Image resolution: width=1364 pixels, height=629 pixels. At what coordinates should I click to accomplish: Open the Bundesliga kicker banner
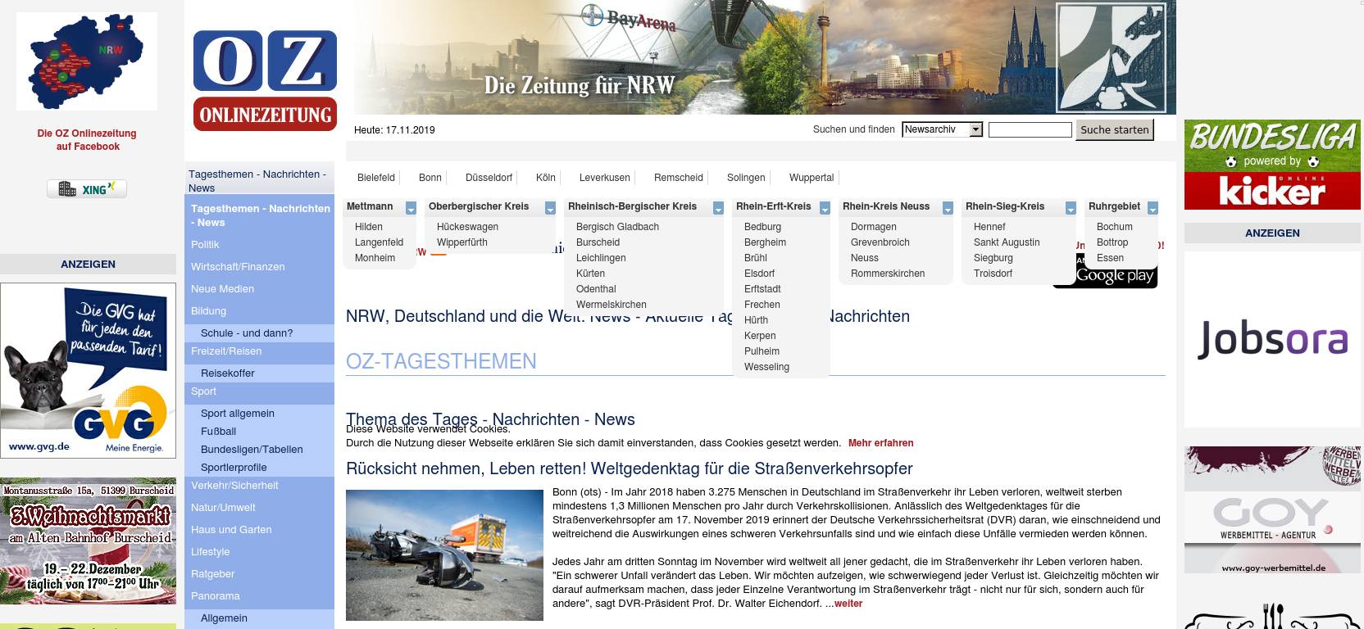(x=1271, y=165)
